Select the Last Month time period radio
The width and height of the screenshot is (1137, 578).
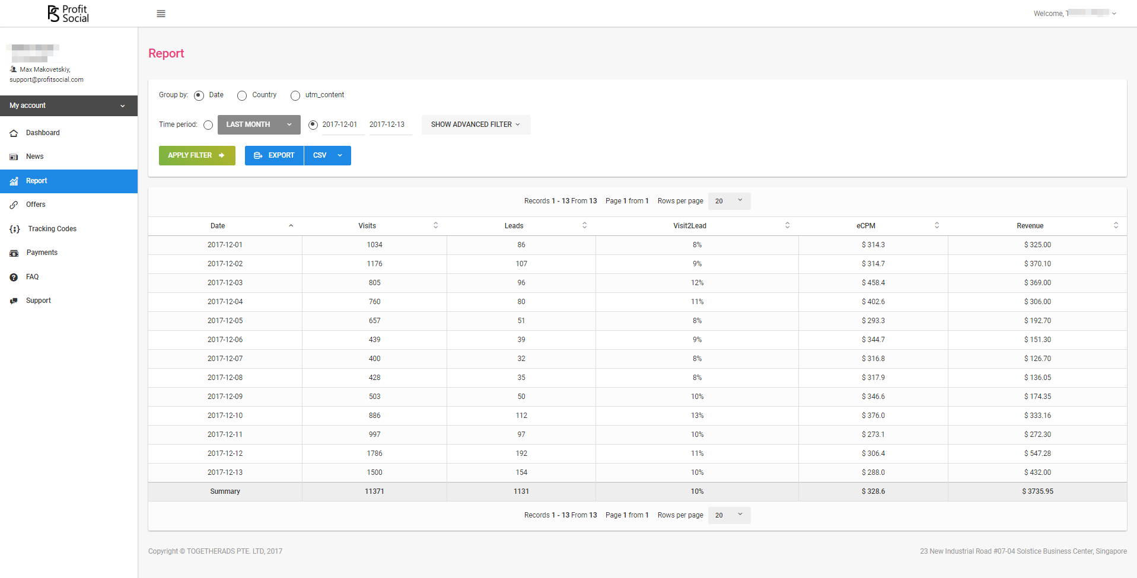click(x=208, y=125)
